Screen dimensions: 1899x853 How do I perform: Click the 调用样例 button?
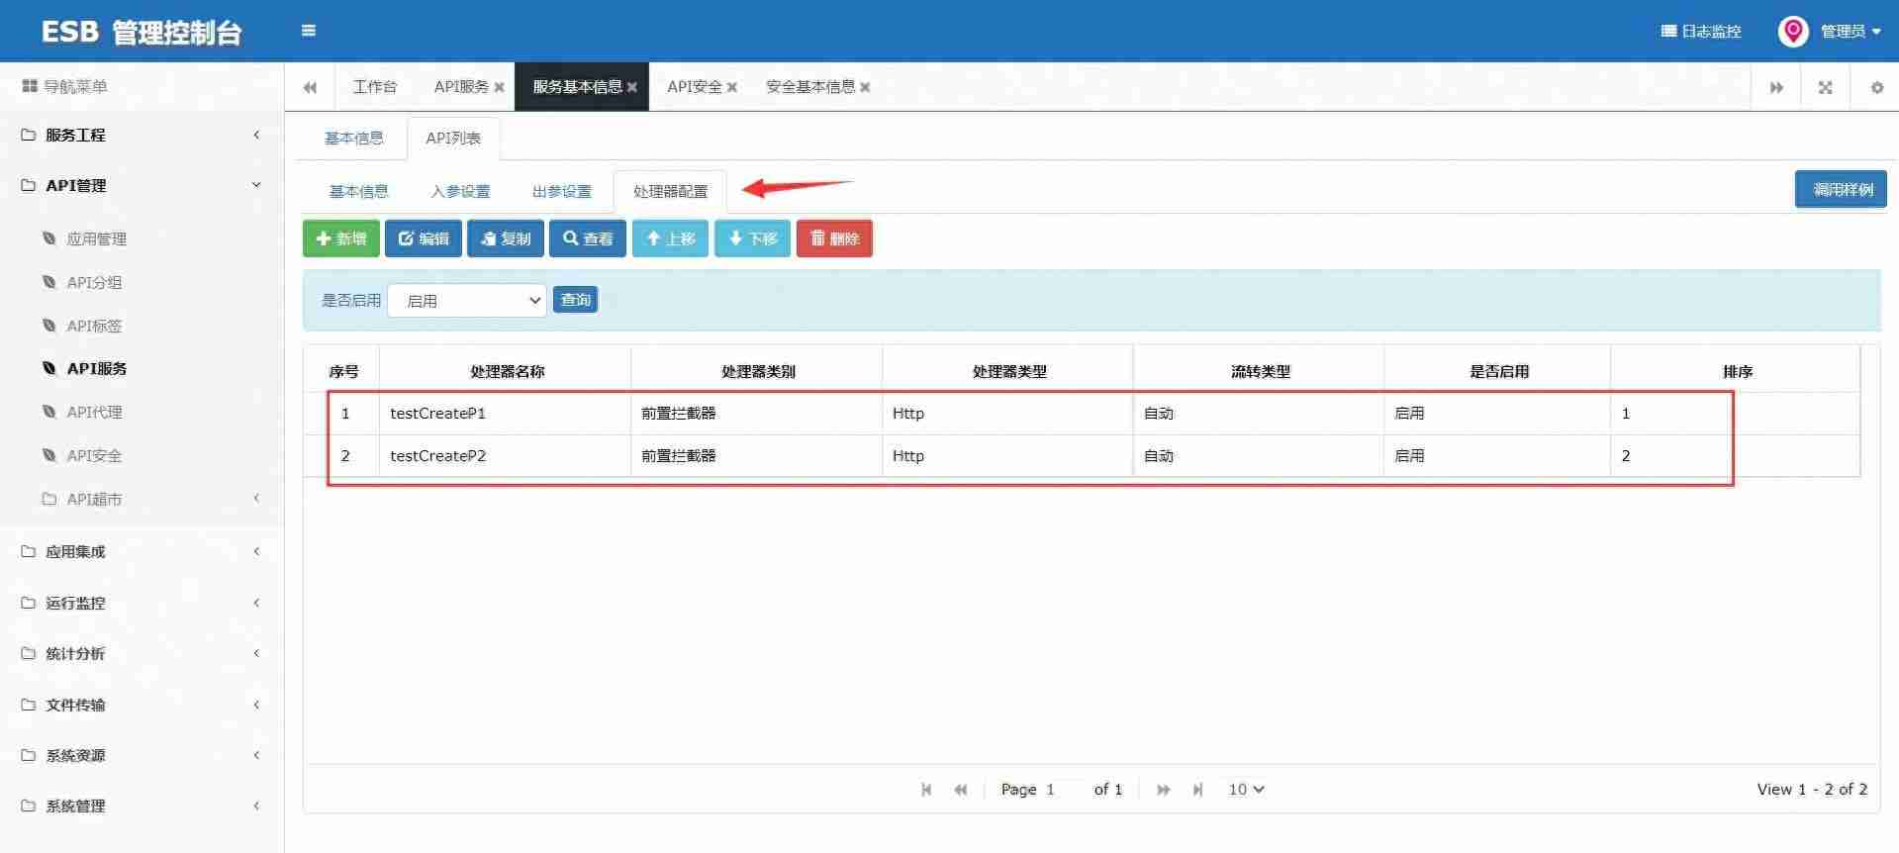[1841, 189]
